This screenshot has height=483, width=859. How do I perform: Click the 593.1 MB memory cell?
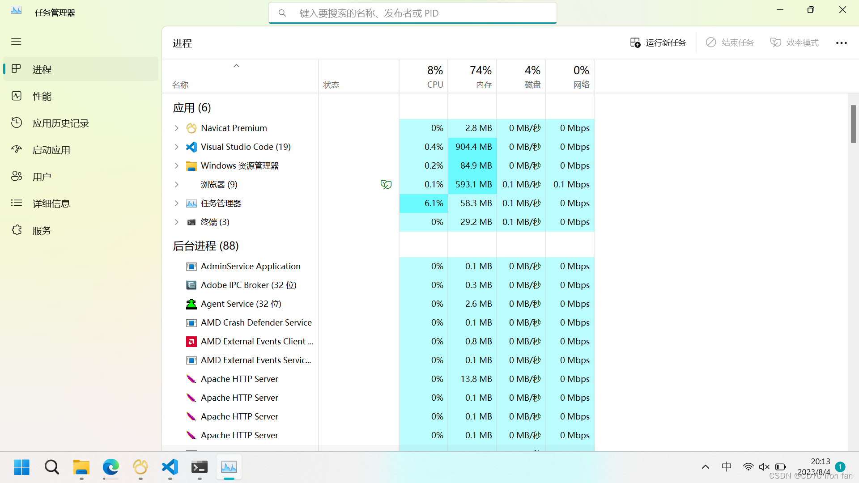[472, 185]
